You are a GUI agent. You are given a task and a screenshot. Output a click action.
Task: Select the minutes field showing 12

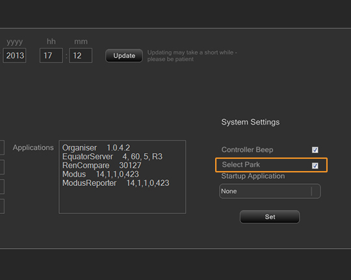pyautogui.click(x=81, y=55)
